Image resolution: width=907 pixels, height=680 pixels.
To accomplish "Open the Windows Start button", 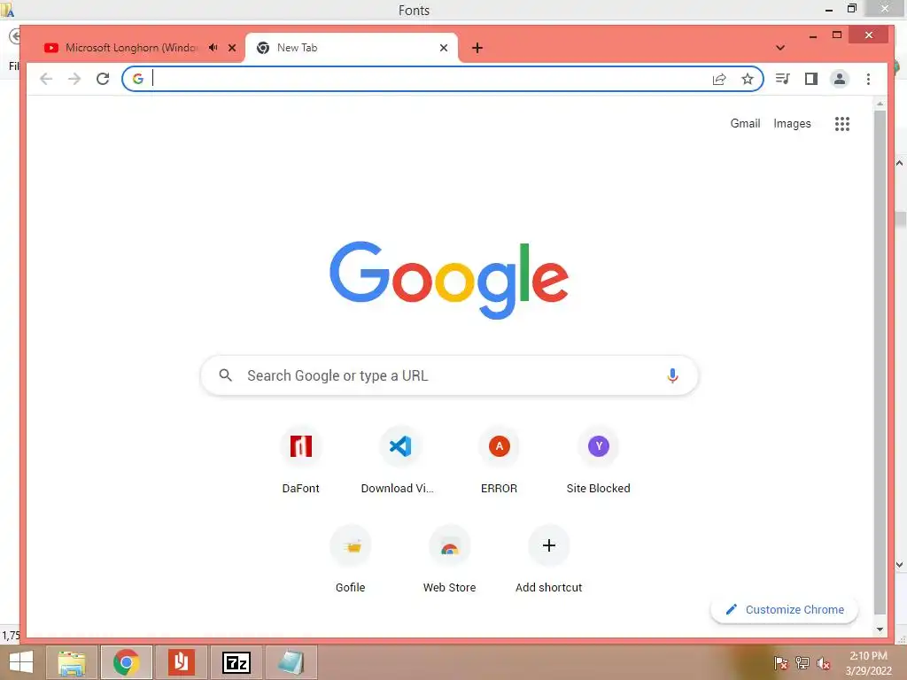I will click(21, 662).
